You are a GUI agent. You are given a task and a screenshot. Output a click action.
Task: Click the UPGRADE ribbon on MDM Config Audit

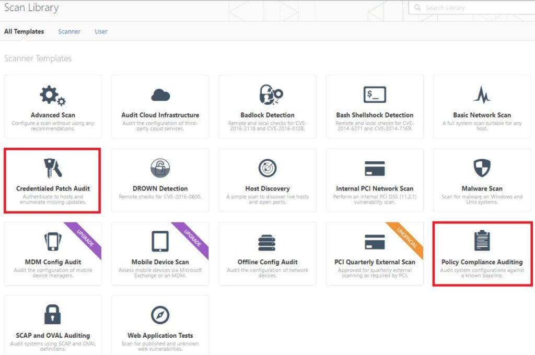(85, 239)
